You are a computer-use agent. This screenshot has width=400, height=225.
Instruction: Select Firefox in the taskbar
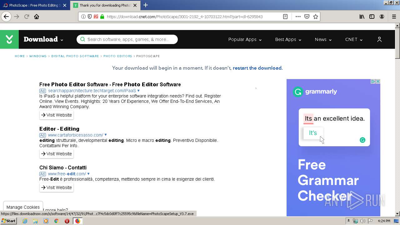[77, 221]
